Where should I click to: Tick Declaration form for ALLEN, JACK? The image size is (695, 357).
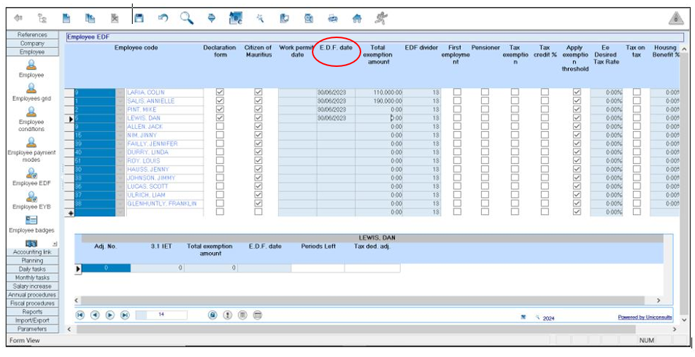[220, 127]
